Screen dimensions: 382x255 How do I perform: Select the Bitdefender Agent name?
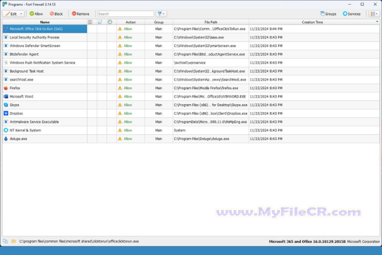pos(24,54)
